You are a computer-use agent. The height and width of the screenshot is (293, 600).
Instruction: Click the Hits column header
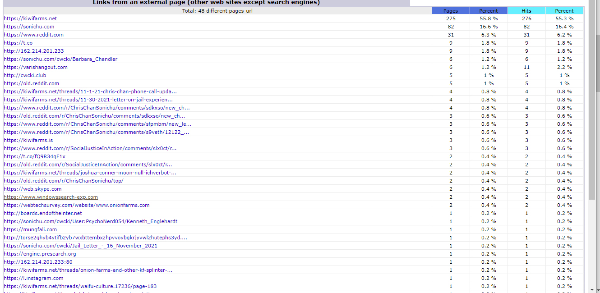(526, 11)
